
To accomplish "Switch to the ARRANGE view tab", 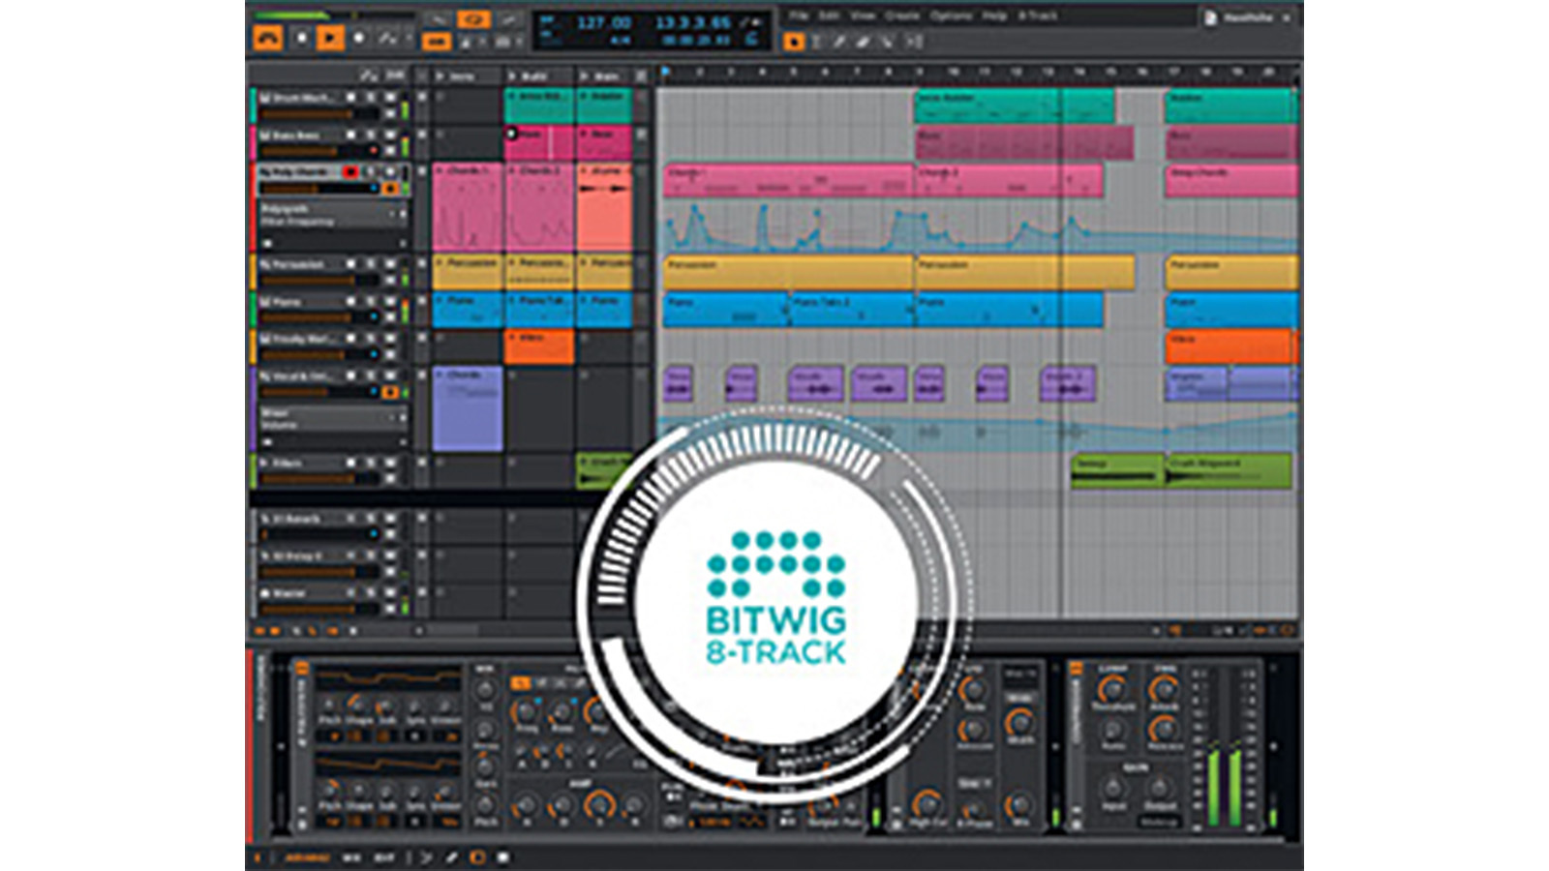I will coord(308,857).
